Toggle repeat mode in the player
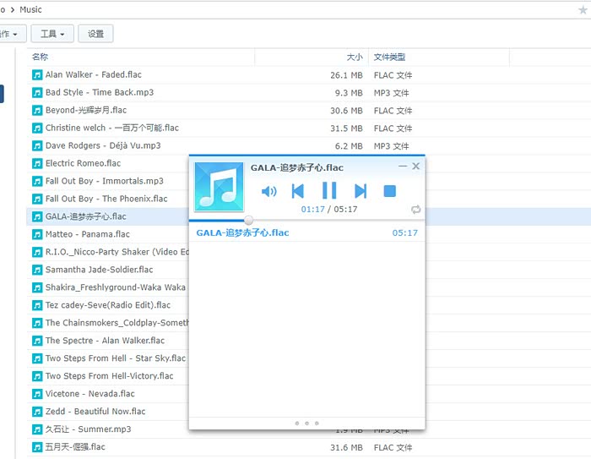 point(415,210)
